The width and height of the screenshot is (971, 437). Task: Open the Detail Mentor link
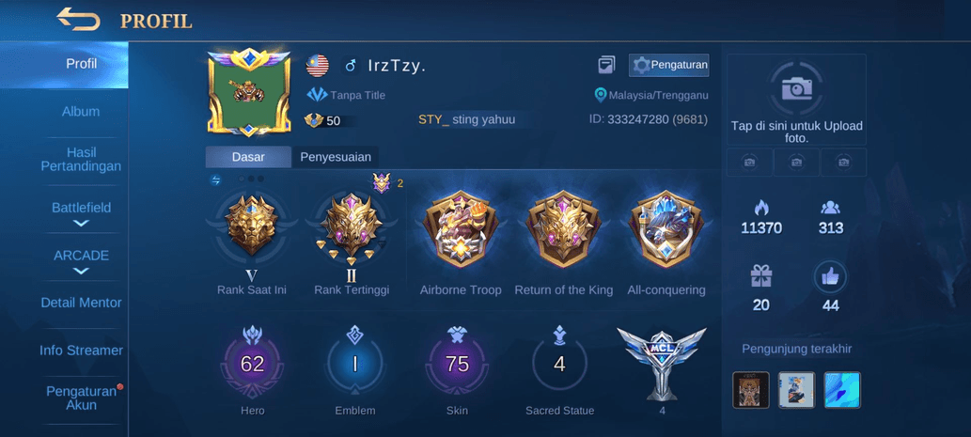pyautogui.click(x=81, y=303)
